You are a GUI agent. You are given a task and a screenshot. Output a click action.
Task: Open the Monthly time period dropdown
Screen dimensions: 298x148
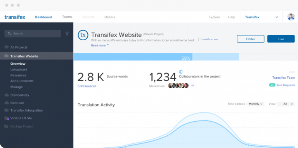pos(255,104)
